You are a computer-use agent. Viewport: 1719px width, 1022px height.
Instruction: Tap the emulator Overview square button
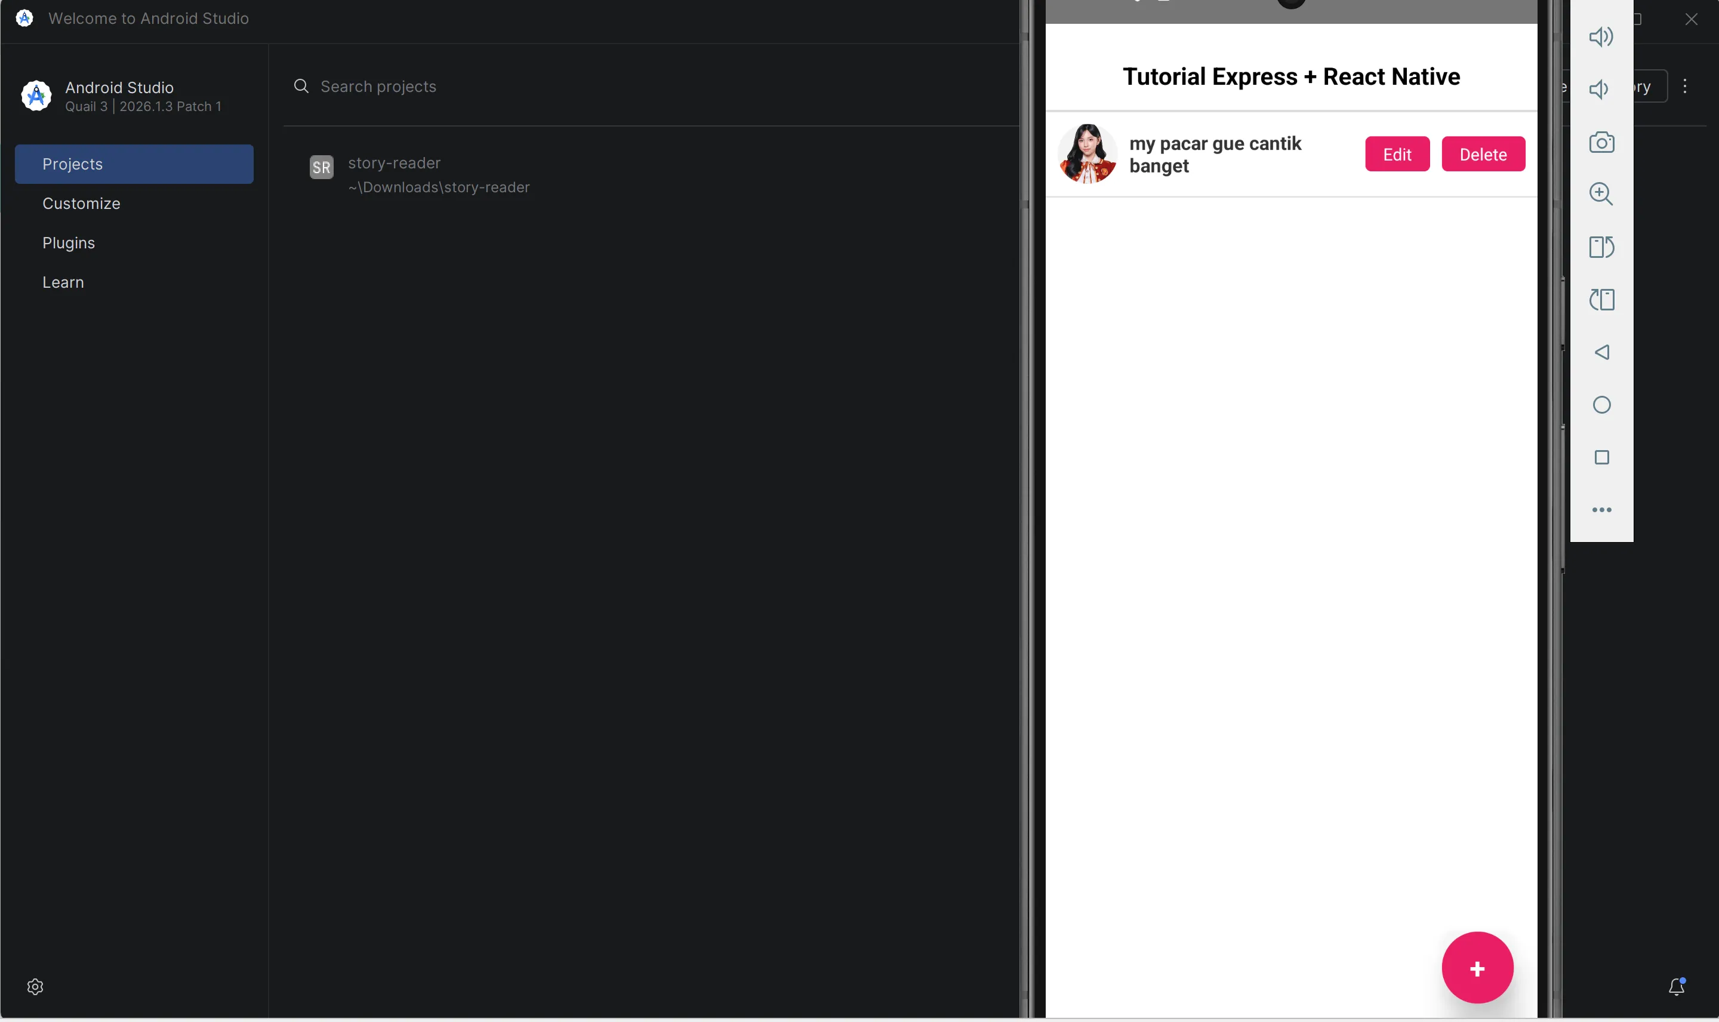pyautogui.click(x=1601, y=457)
